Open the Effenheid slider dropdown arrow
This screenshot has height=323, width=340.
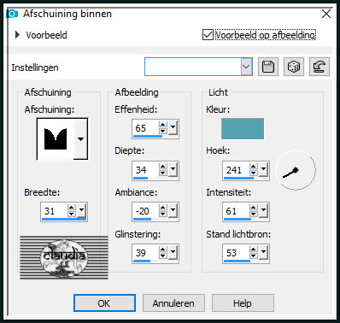[x=173, y=127]
